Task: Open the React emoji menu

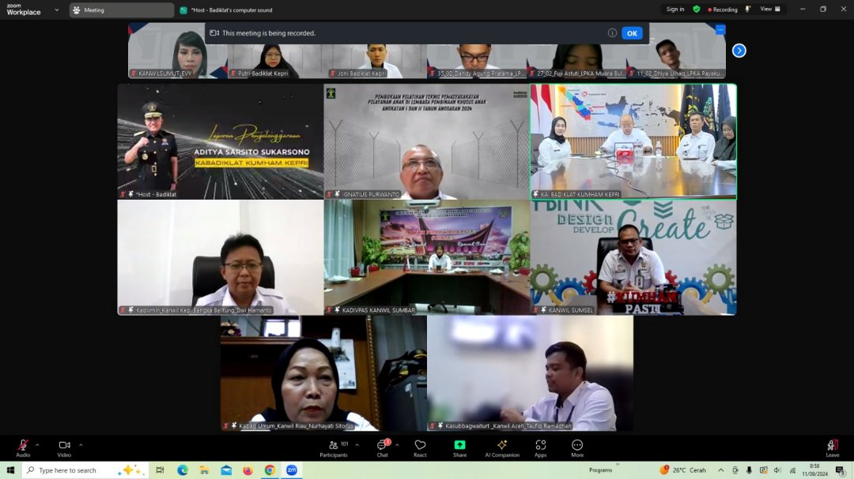Action: pyautogui.click(x=420, y=447)
